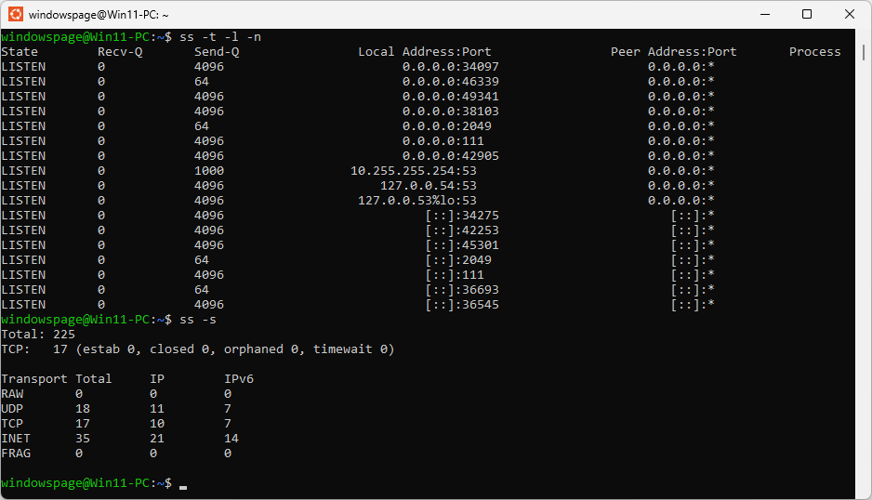Click the 10.255.255.254:53 local address
Screen dimensions: 872x500
[414, 171]
